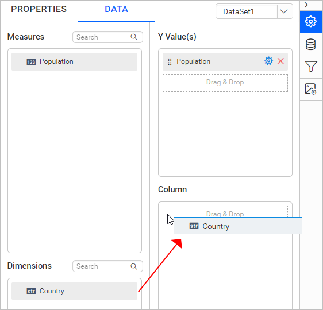Select Country in Dimensions list
The image size is (323, 310).
click(x=74, y=291)
